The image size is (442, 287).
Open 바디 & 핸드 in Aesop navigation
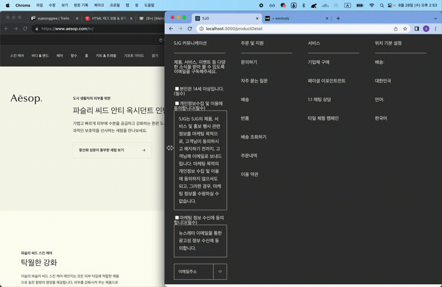click(40, 56)
